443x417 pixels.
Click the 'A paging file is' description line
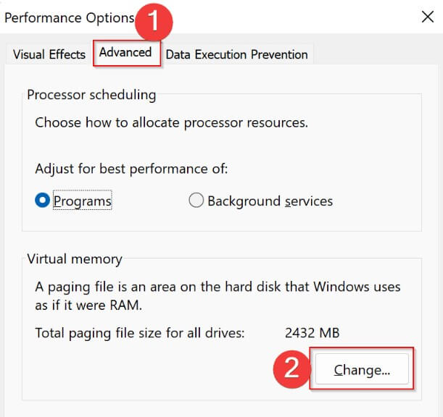[x=218, y=287]
